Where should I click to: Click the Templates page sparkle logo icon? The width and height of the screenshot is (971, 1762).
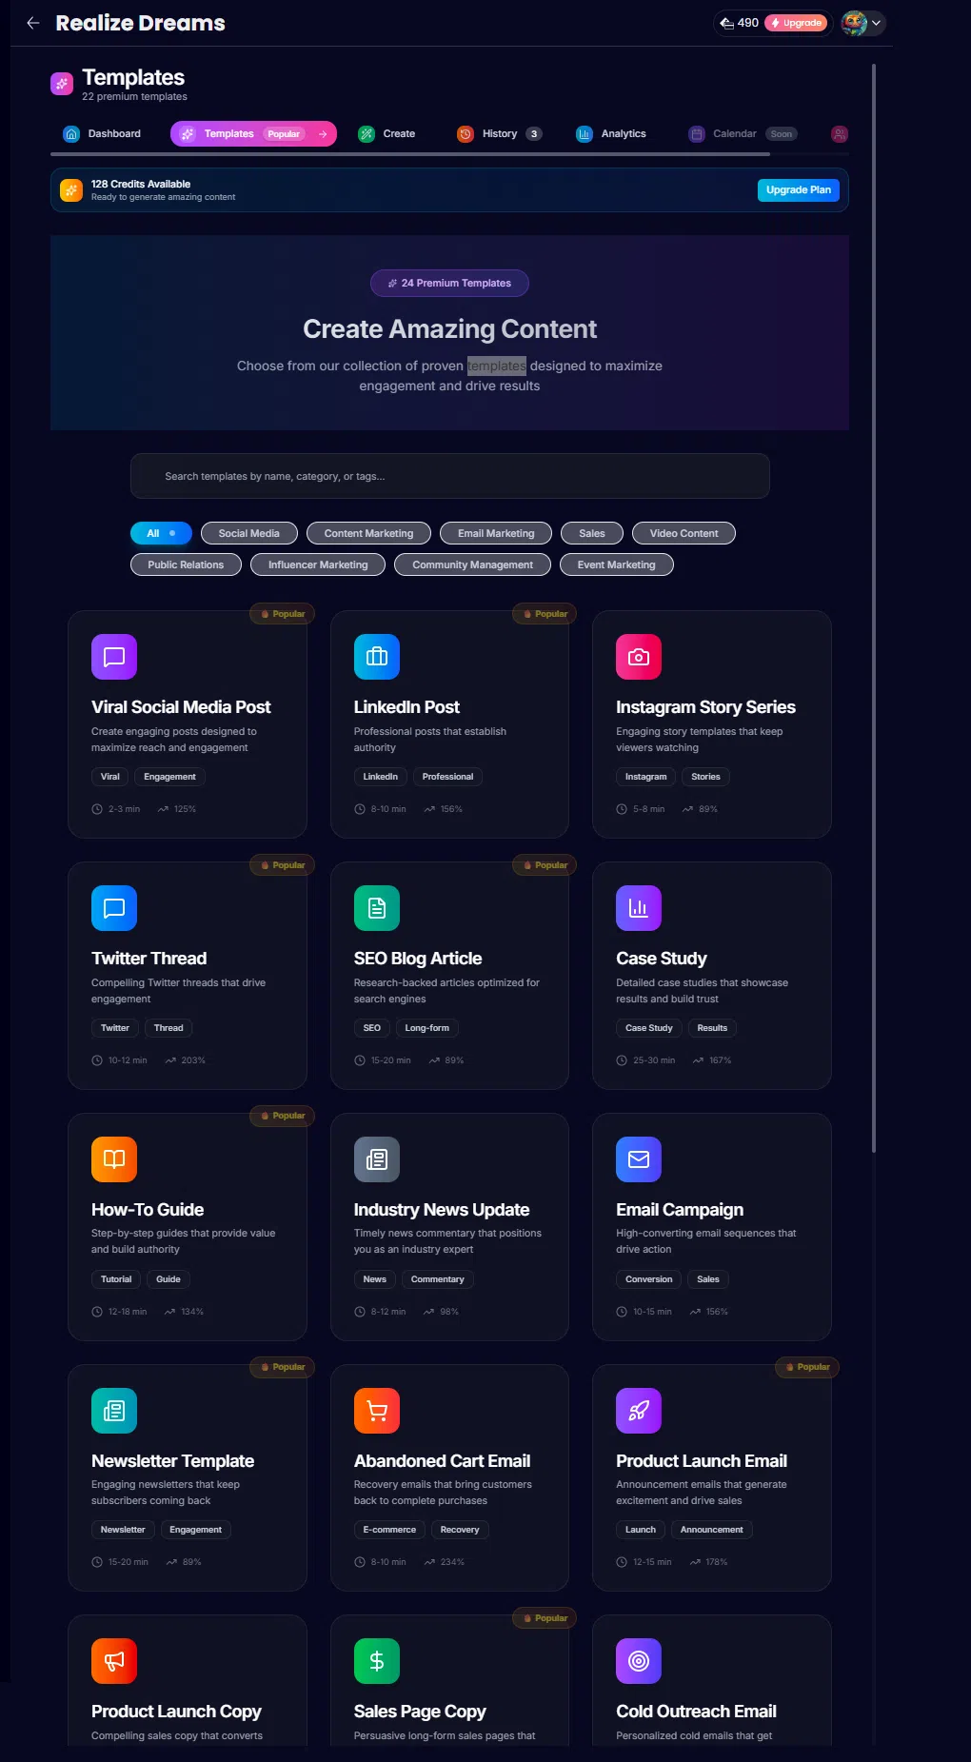point(62,84)
